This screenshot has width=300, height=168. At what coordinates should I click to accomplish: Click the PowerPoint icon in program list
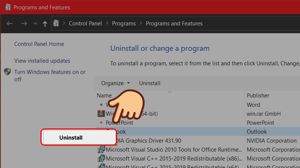[100, 122]
